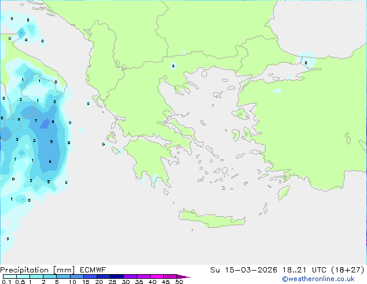Viewport: 367px width, 284px height.
Task: Click the precipitation value 7 over the sea
Action: tap(36, 121)
